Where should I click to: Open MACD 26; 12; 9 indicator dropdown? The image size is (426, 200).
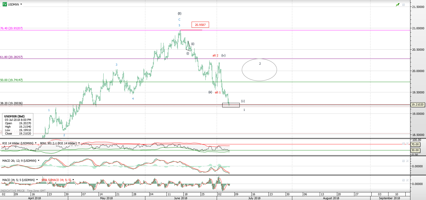click(x=39, y=160)
